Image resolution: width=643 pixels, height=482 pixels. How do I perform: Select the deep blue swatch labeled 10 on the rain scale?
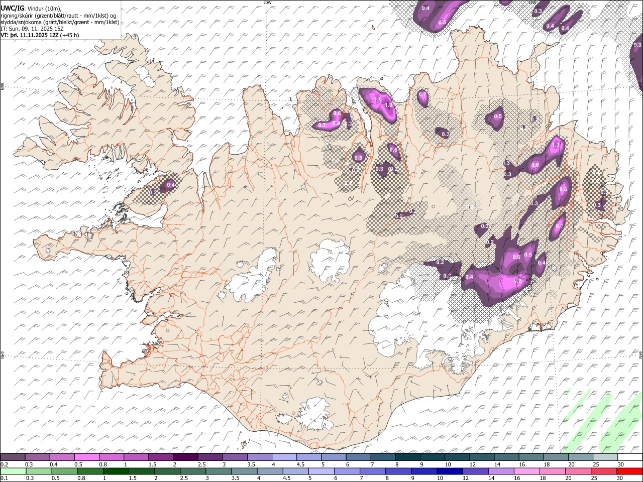point(449,471)
